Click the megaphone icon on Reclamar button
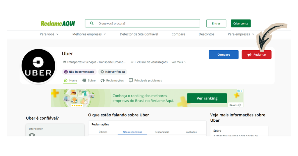The height and width of the screenshot is (156, 298). coord(249,55)
